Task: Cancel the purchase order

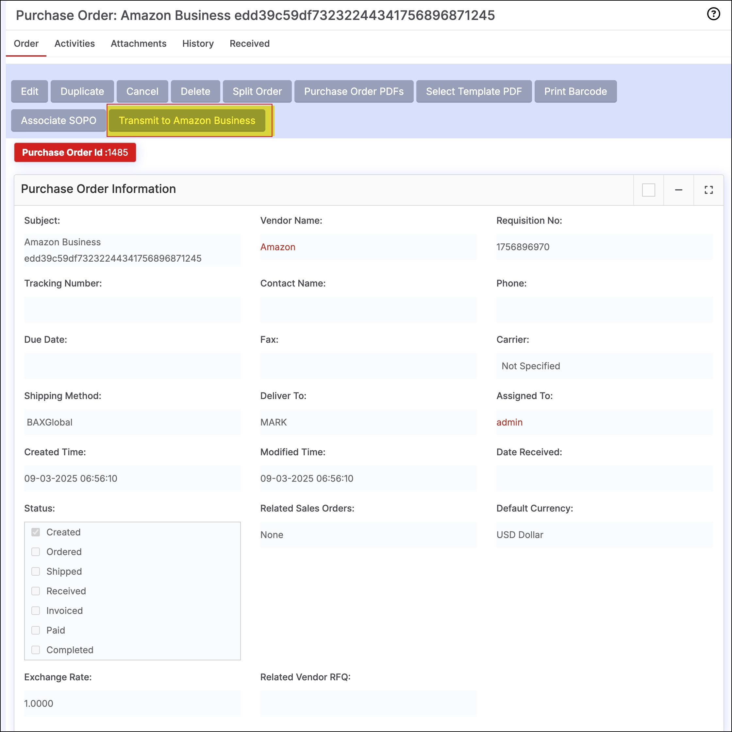Action: tap(142, 91)
